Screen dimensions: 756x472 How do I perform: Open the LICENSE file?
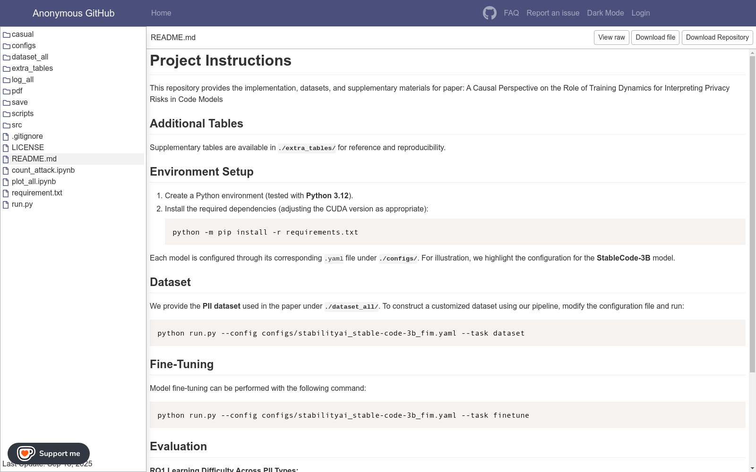(28, 147)
